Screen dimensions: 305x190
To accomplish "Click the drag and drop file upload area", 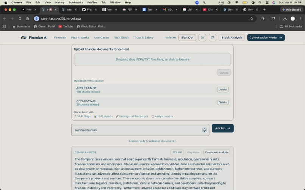I will tap(152, 60).
